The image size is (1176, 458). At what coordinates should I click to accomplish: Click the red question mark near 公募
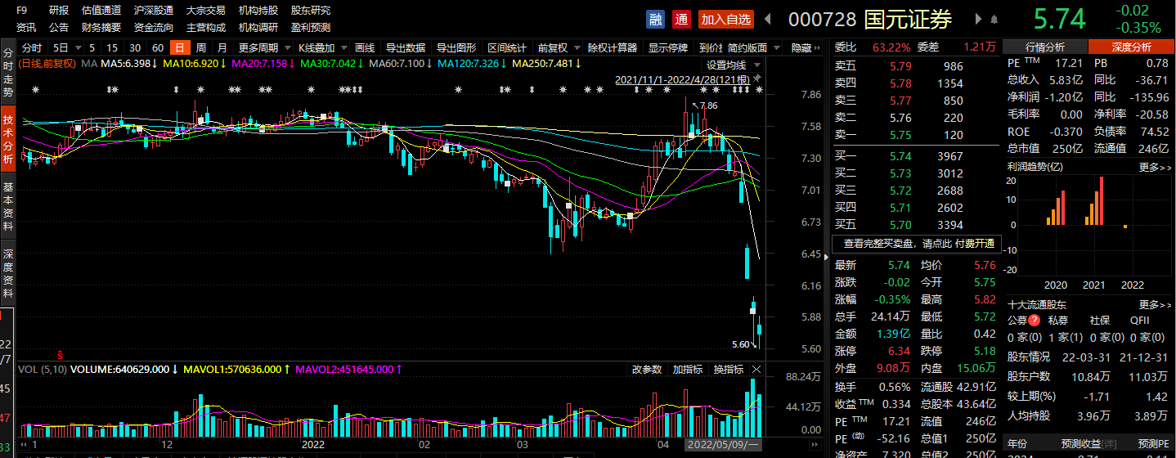point(1035,320)
